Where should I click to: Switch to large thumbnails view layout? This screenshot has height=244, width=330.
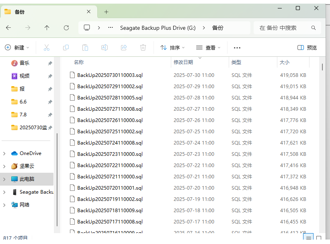tap(319, 238)
